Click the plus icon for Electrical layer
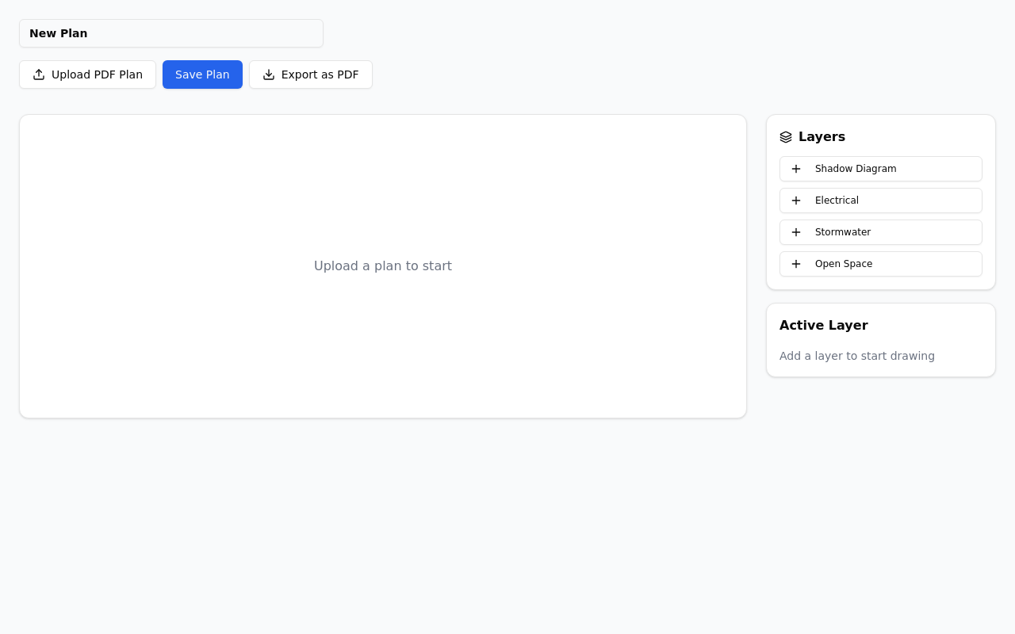This screenshot has width=1015, height=634. (796, 201)
